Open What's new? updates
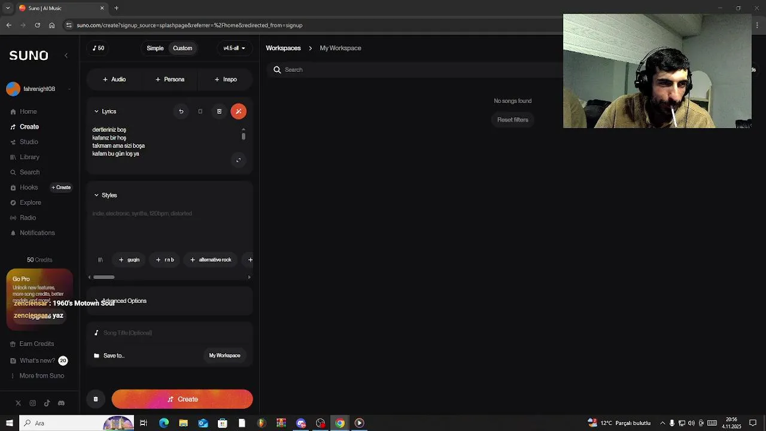The height and width of the screenshot is (431, 766). click(x=38, y=361)
